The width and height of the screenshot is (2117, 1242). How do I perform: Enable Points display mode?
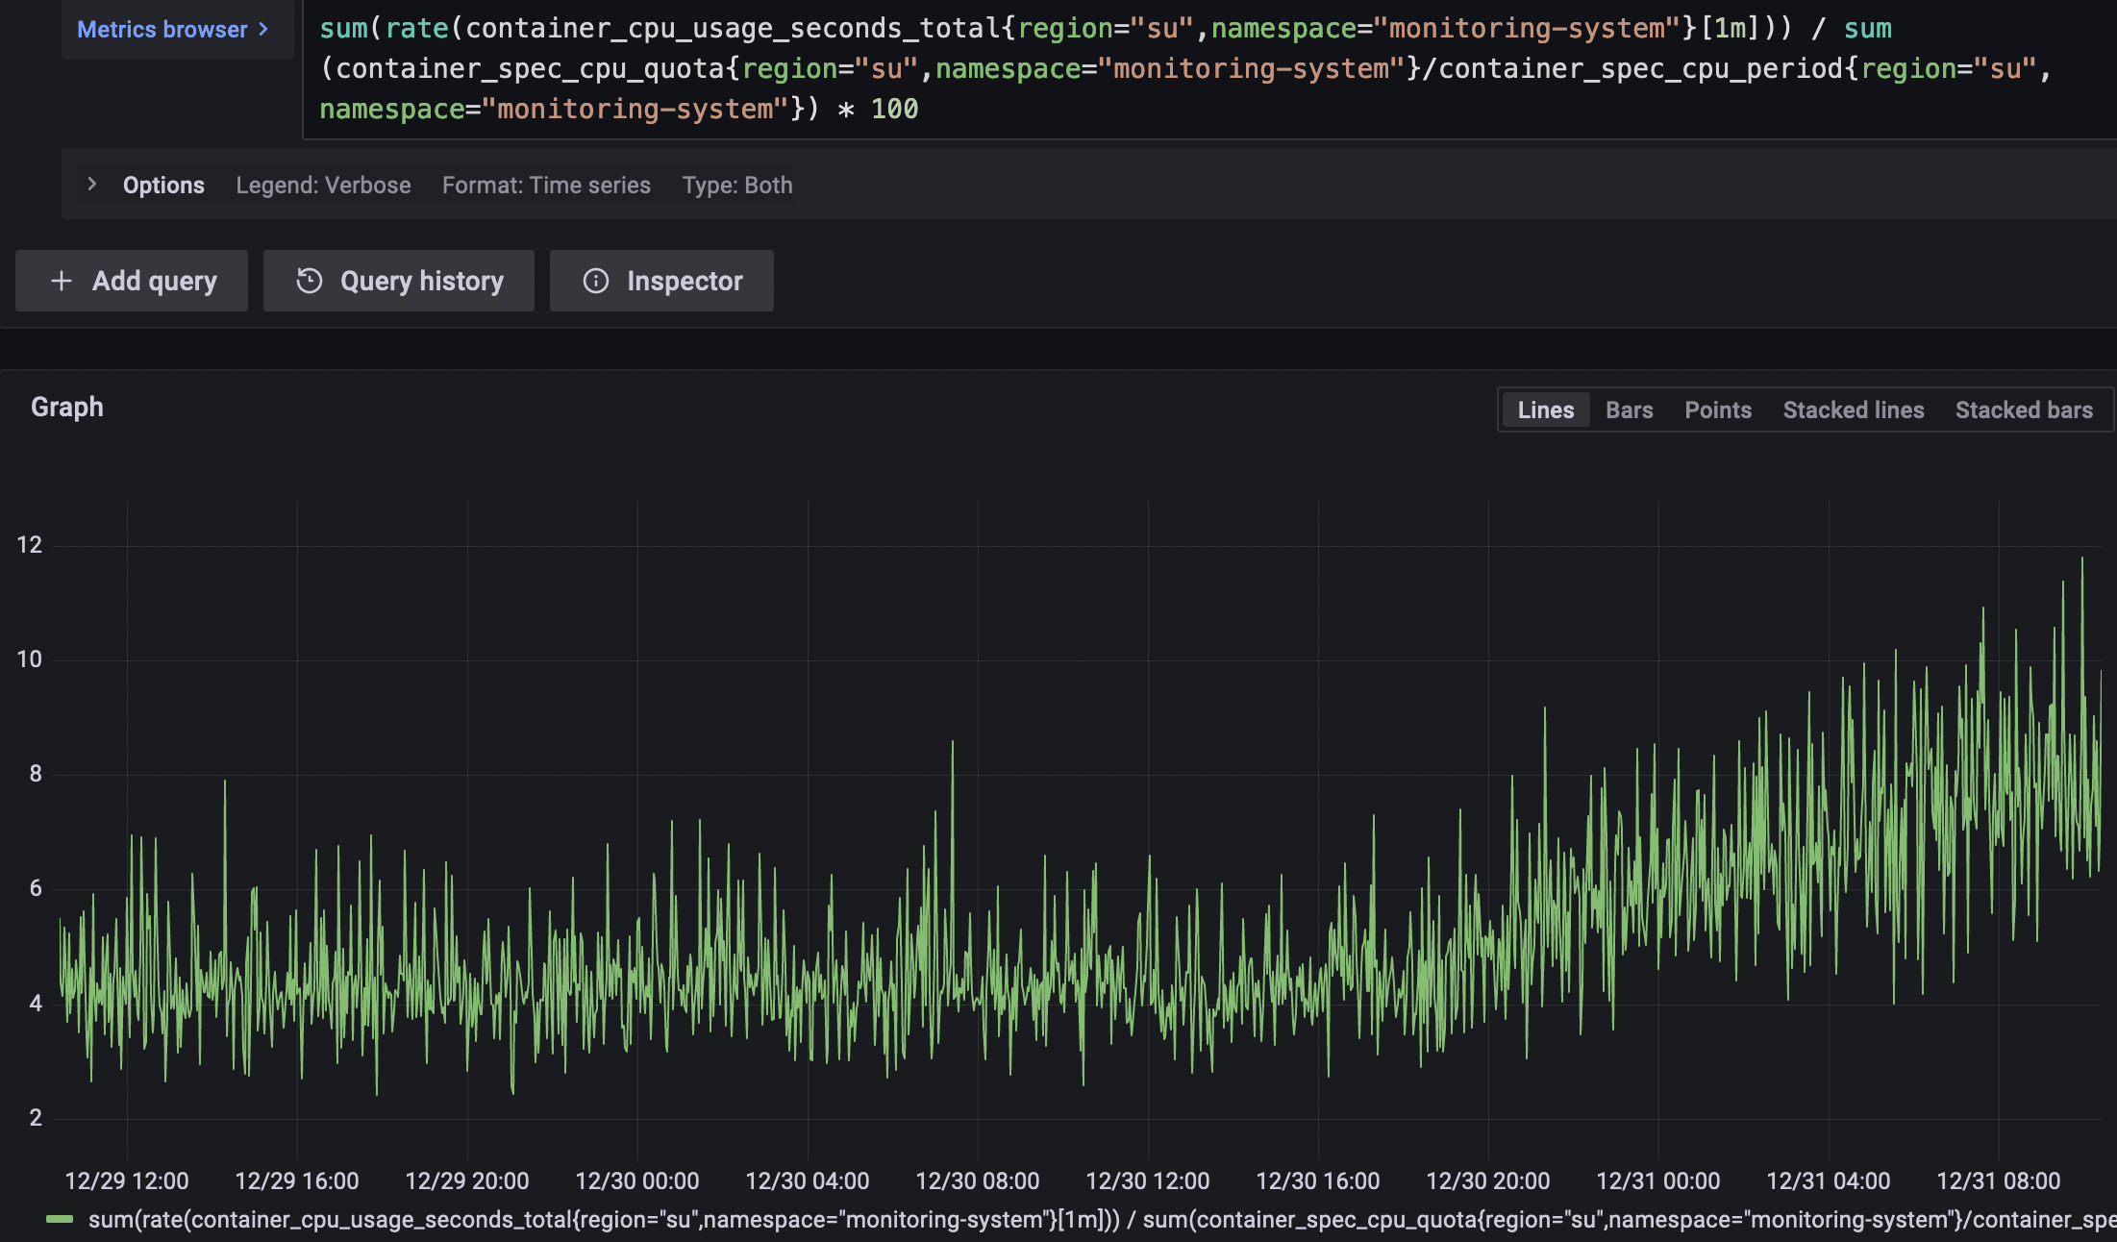1717,409
